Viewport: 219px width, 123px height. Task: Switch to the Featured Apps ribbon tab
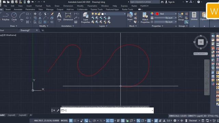(x=112, y=10)
